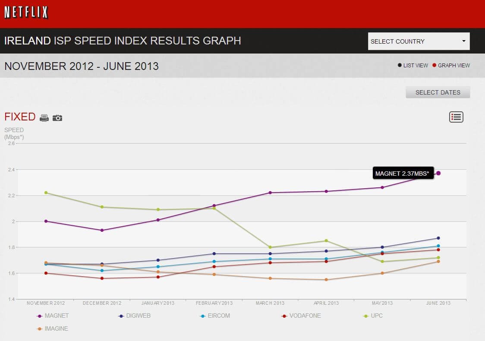Toggle the Eircom series in legend
Screen dimensions: 485x341
tap(215, 316)
